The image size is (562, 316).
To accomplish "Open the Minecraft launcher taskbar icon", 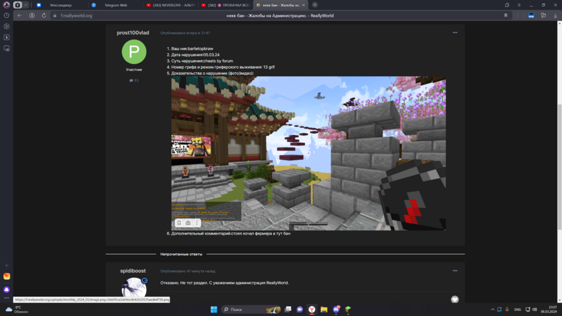I will pyautogui.click(x=348, y=309).
